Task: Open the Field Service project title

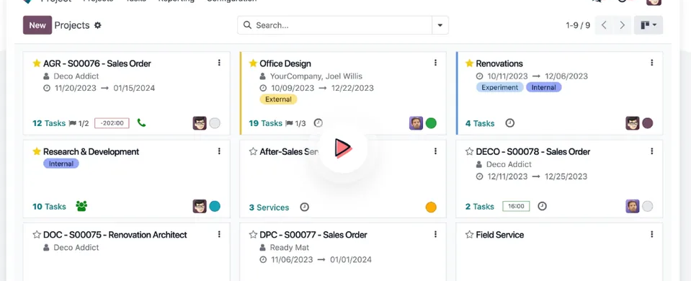Action: pos(500,235)
